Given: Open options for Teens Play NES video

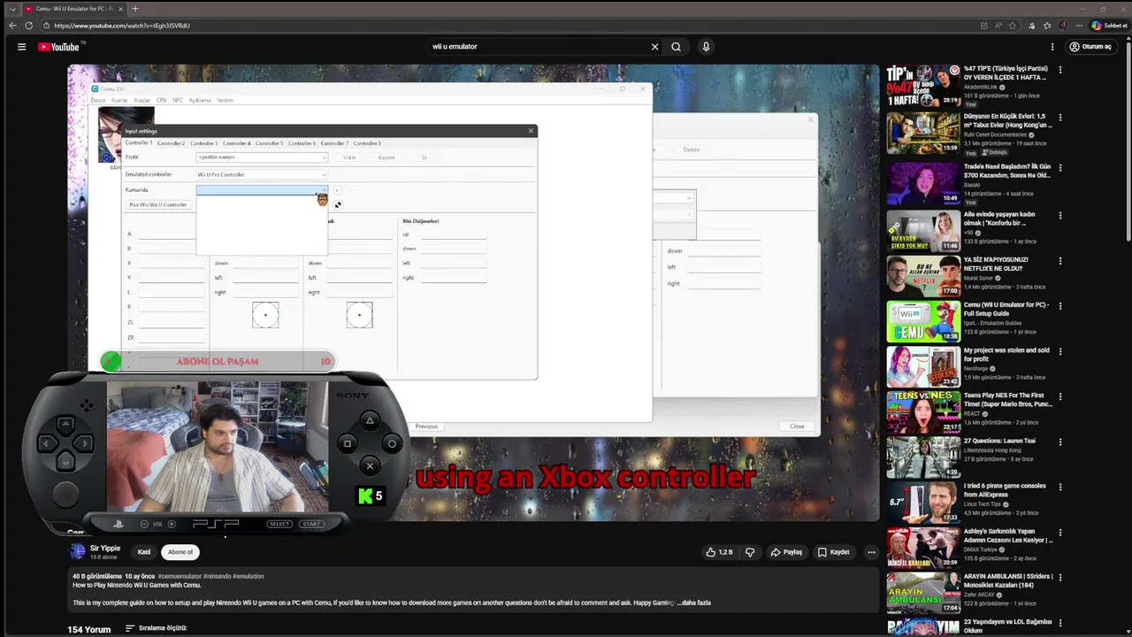Looking at the screenshot, I should pos(1060,396).
